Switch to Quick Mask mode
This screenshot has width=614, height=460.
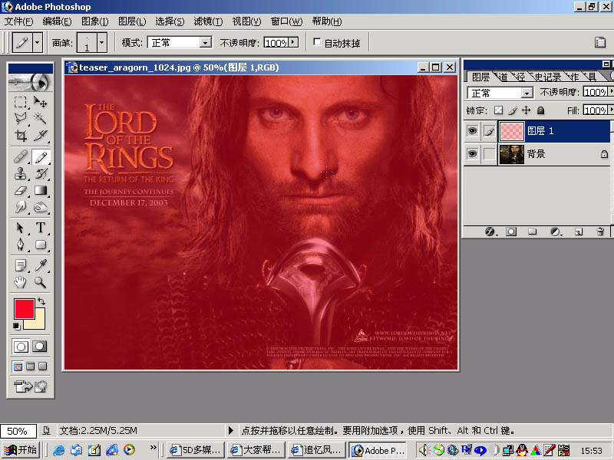coord(40,347)
